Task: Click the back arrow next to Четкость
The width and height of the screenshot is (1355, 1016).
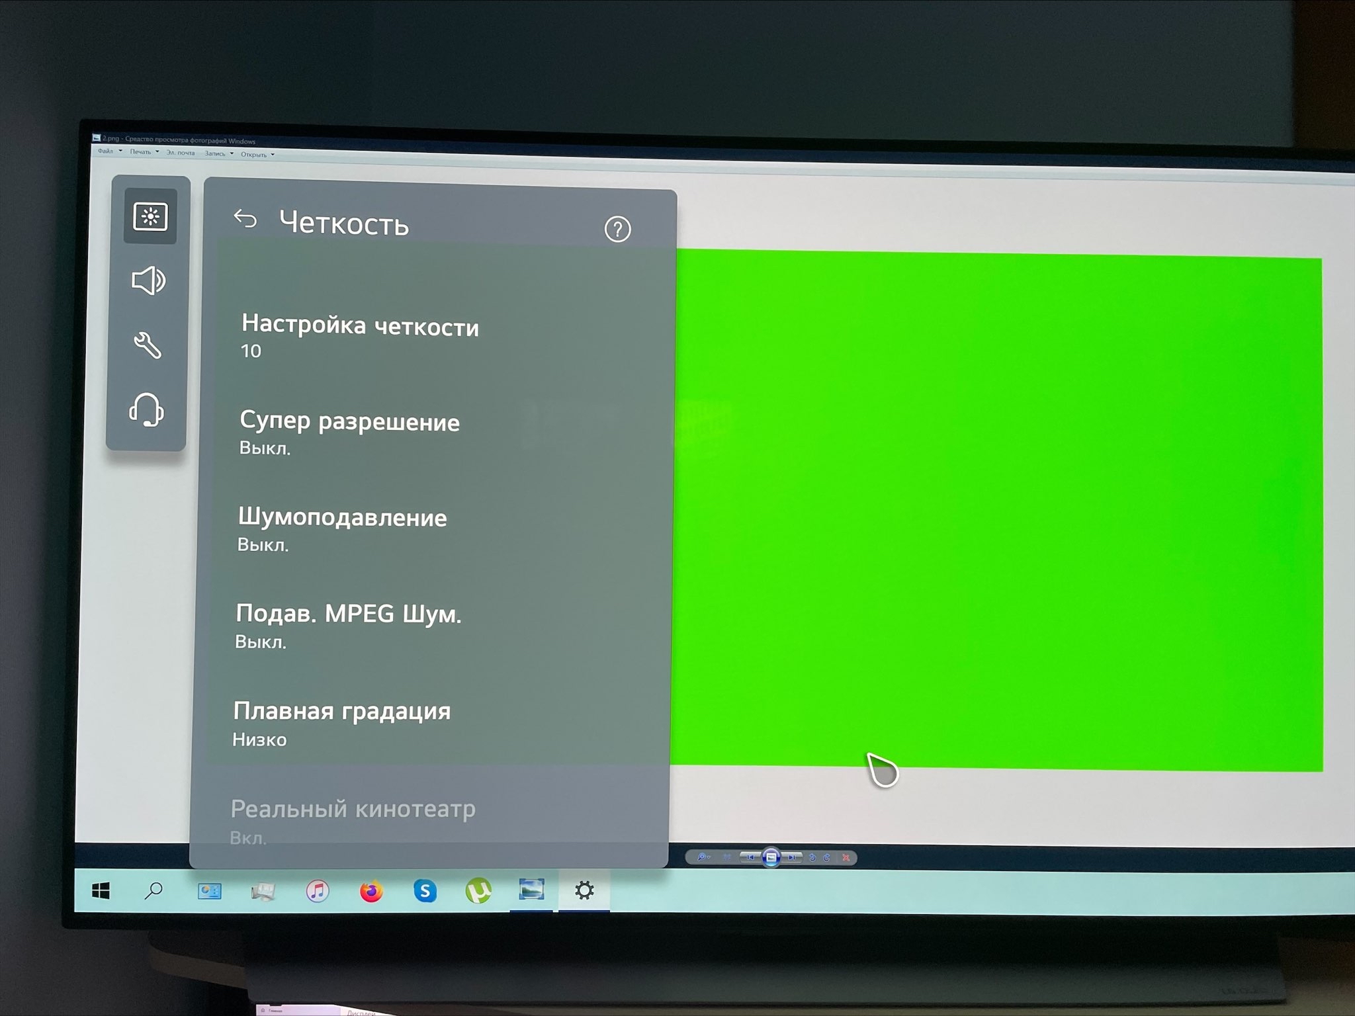Action: coord(245,218)
